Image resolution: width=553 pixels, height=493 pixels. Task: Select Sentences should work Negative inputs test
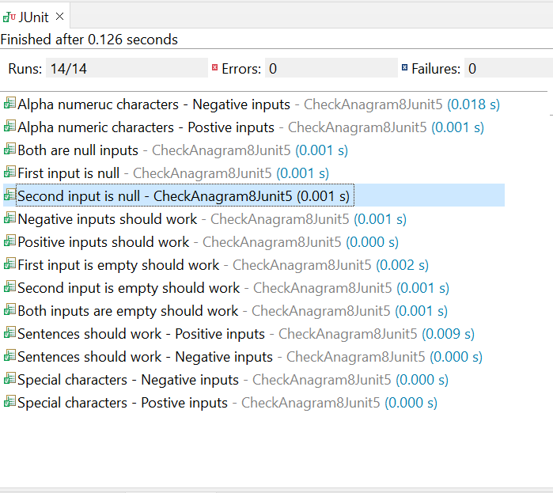[145, 357]
